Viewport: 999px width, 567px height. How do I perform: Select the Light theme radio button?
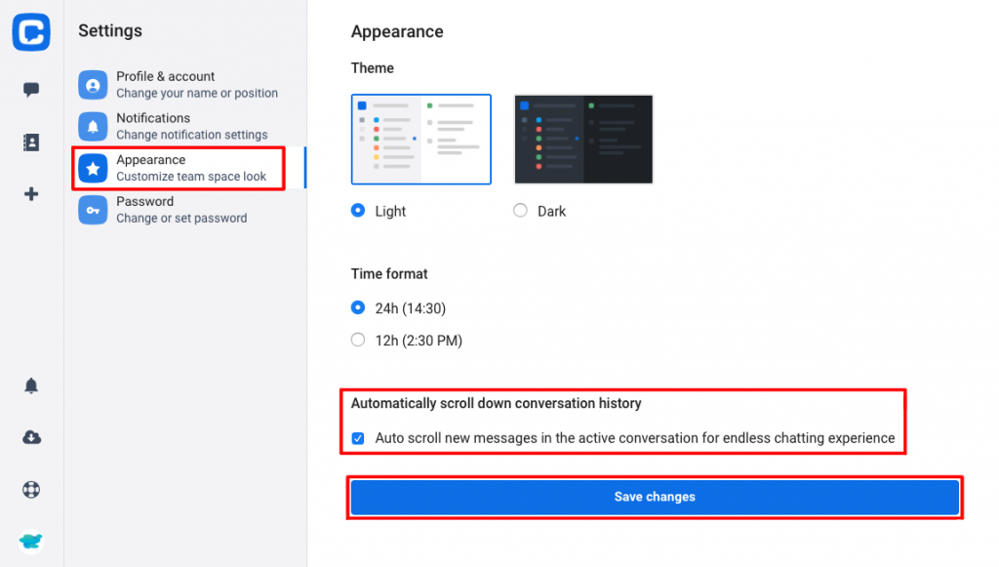pyautogui.click(x=358, y=210)
